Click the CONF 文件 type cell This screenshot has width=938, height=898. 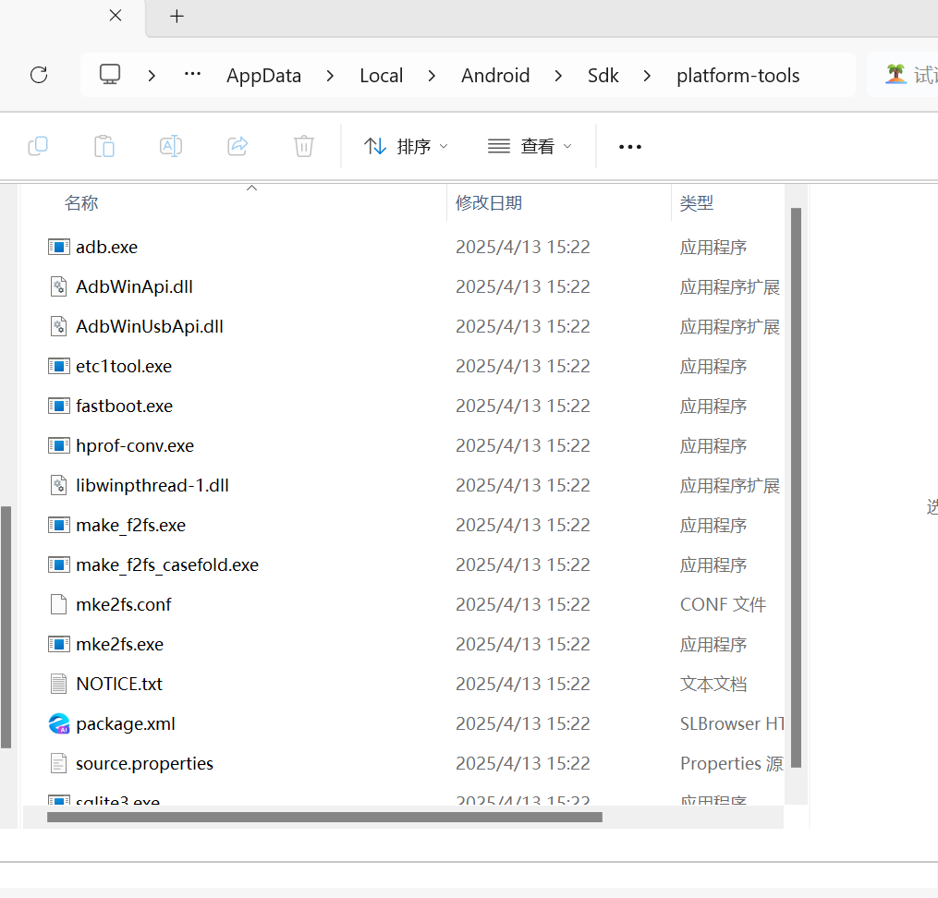point(723,604)
